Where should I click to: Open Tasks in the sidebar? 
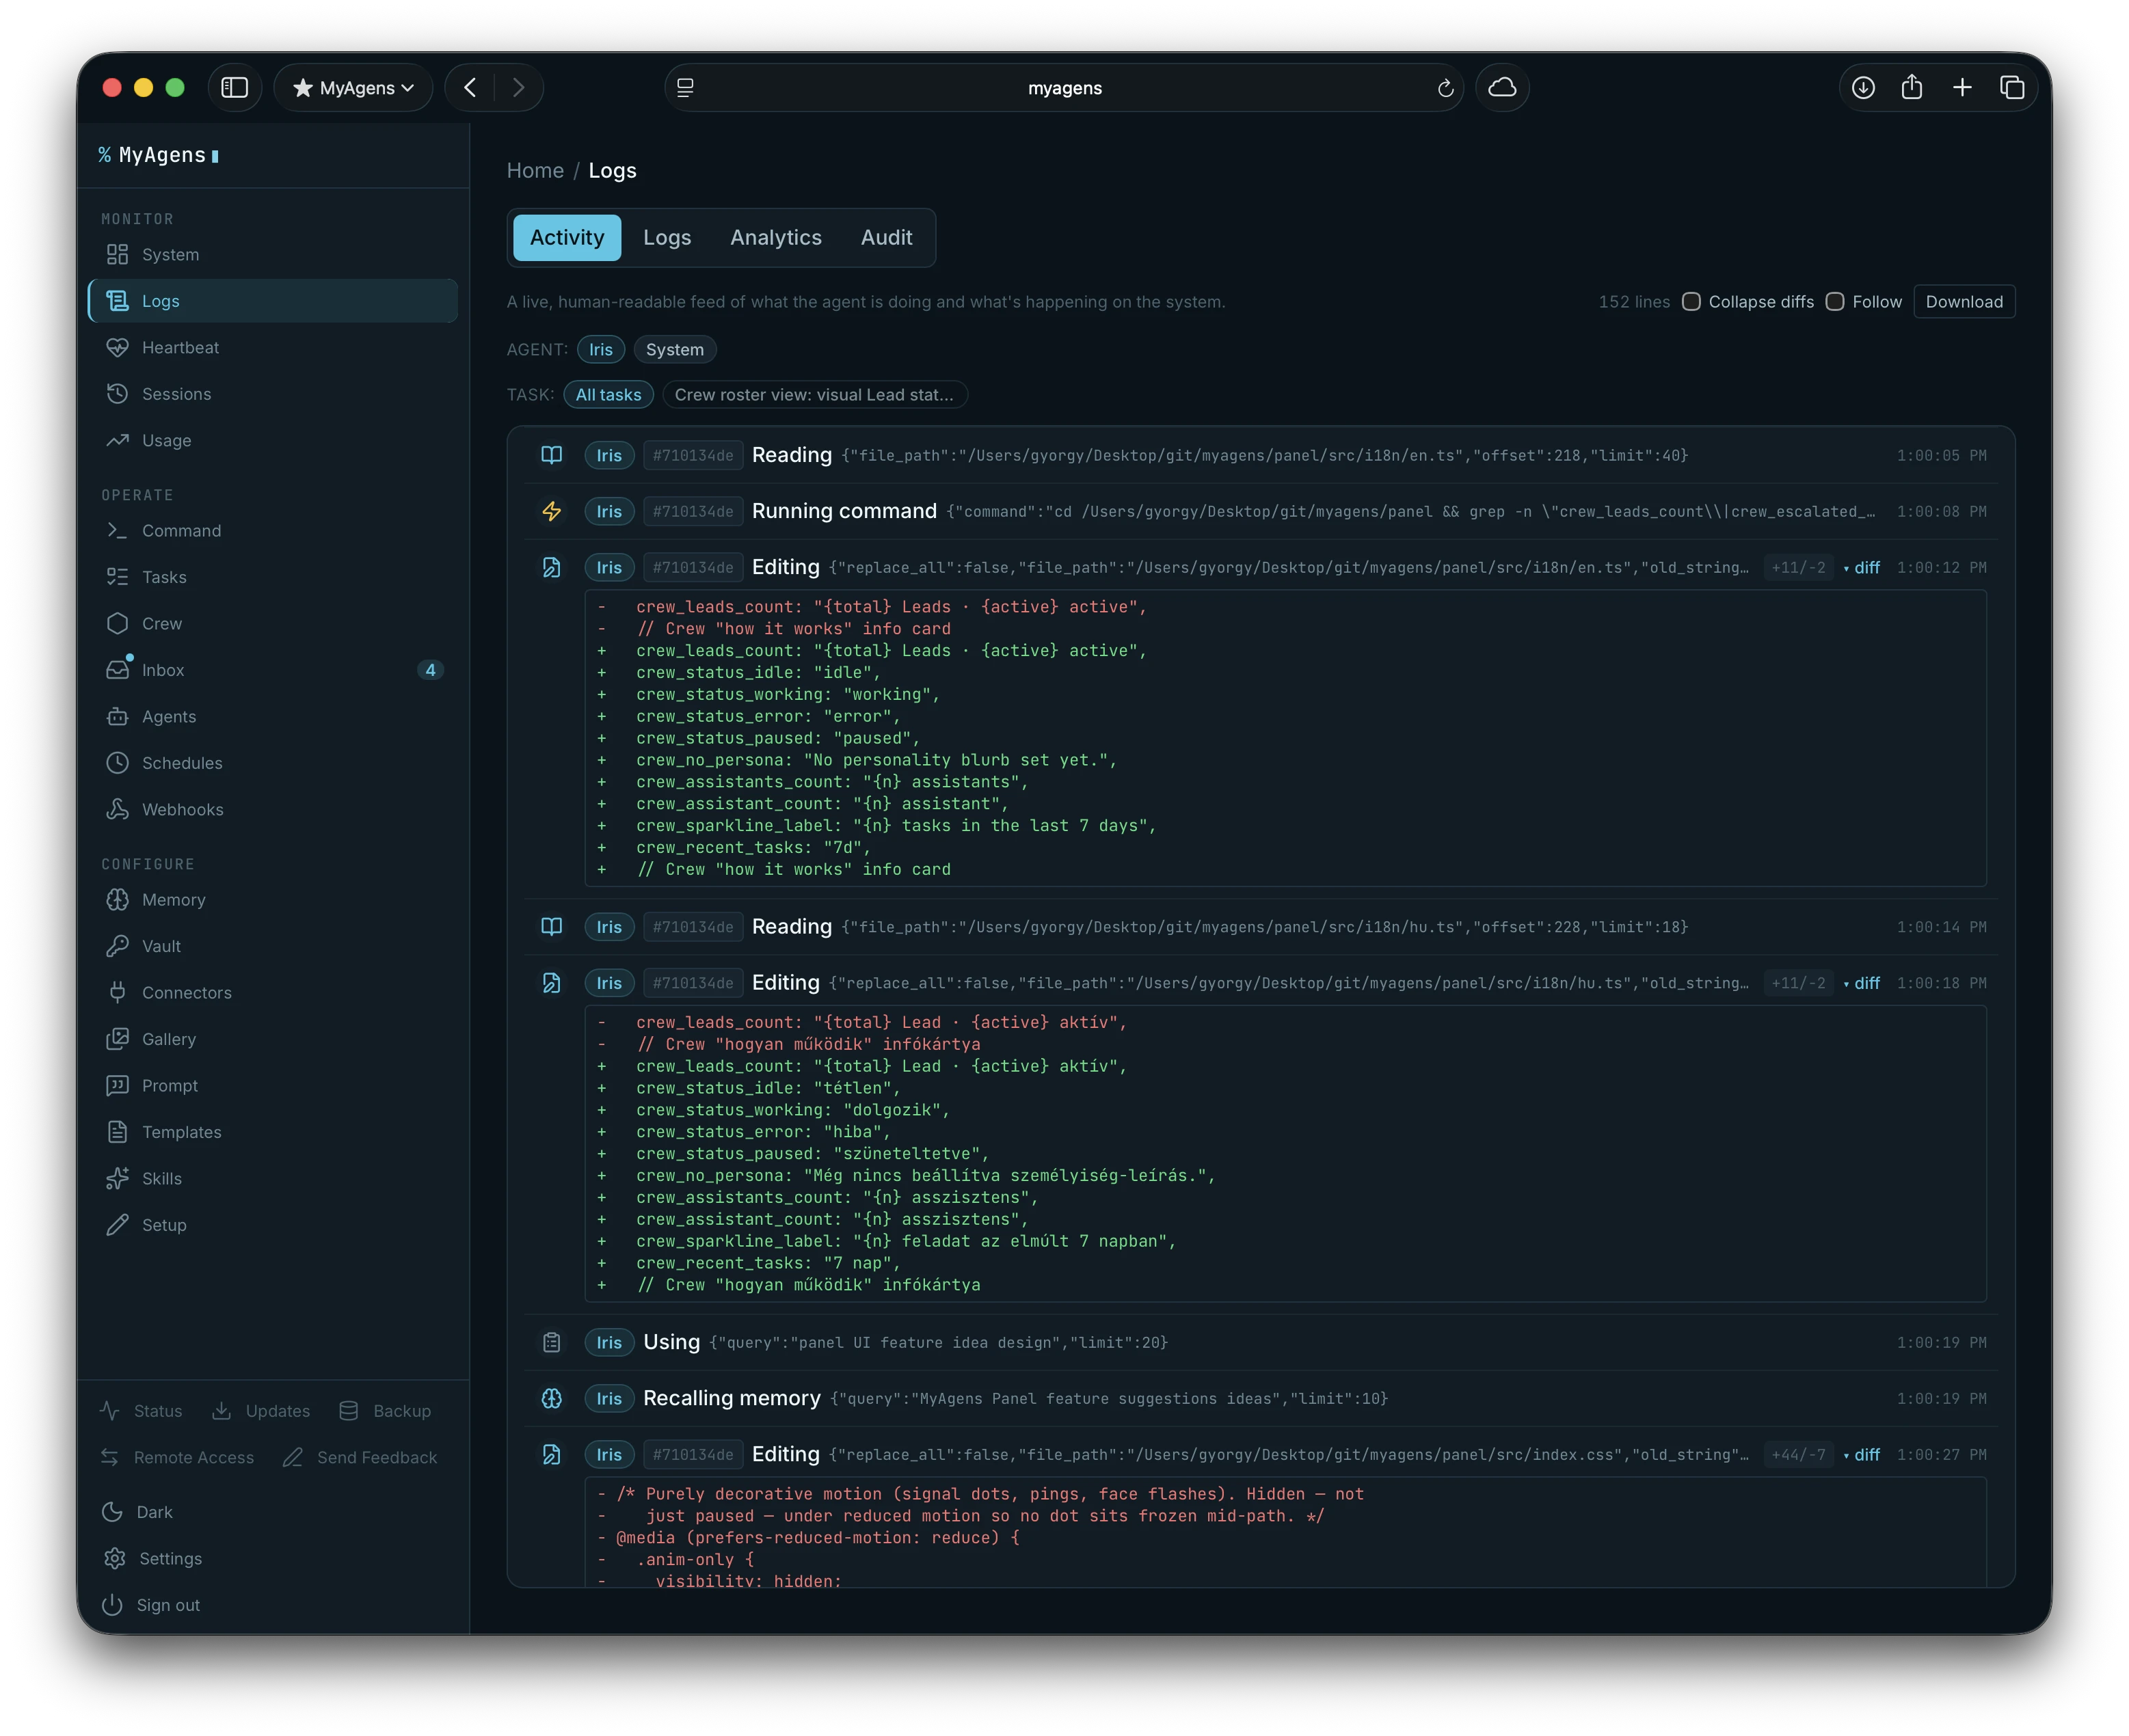[x=272, y=577]
